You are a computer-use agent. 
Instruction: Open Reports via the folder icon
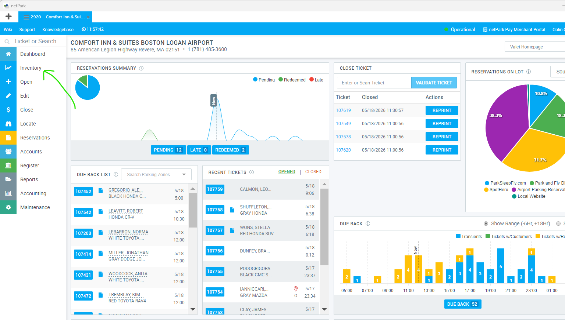(x=8, y=179)
